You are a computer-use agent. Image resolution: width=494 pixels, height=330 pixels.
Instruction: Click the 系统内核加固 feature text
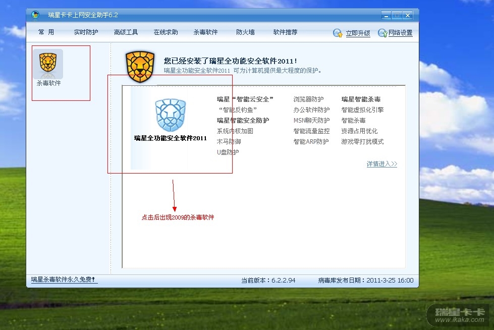click(235, 131)
